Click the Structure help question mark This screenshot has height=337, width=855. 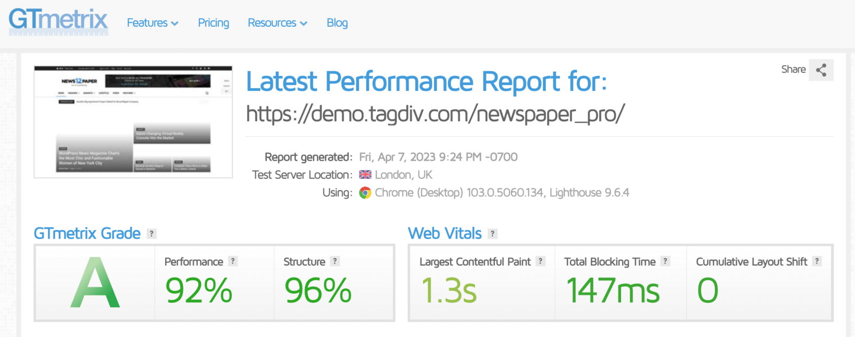(335, 261)
